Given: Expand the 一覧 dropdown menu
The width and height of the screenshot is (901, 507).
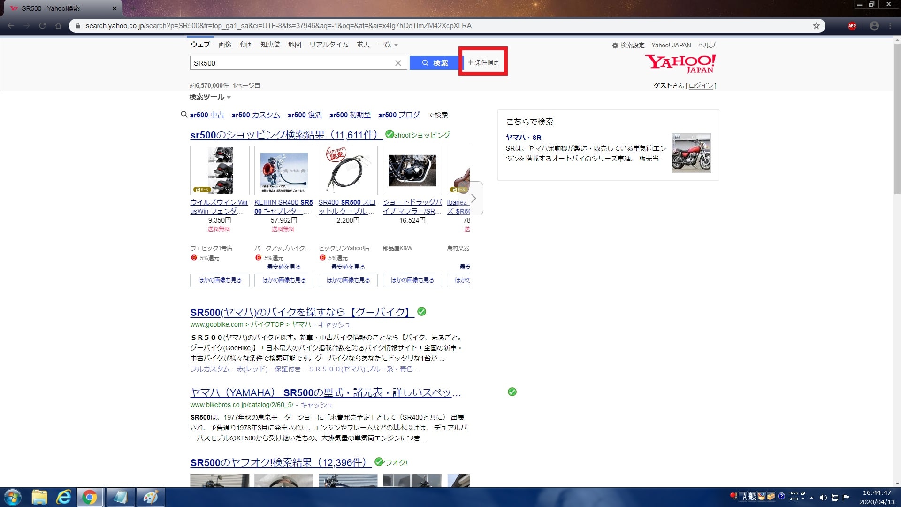Looking at the screenshot, I should [x=388, y=45].
